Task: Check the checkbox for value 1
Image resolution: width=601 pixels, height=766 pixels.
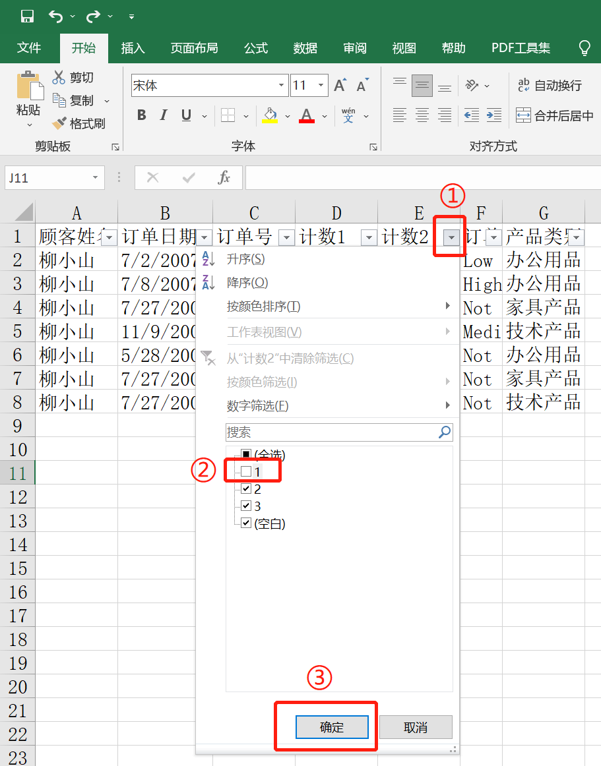Action: 247,471
